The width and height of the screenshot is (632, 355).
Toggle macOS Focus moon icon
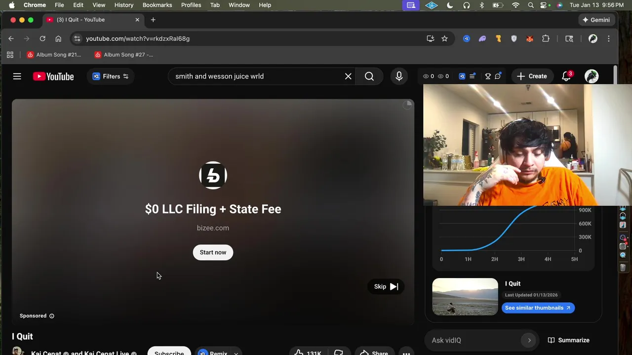point(450,5)
